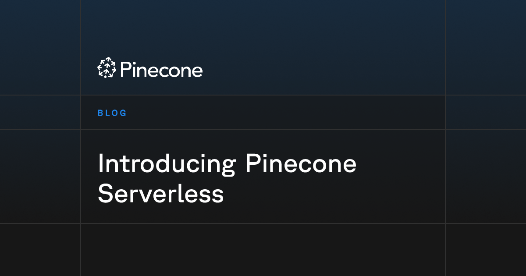
Task: Click the word Pinecone in the headline
Action: pos(301,164)
